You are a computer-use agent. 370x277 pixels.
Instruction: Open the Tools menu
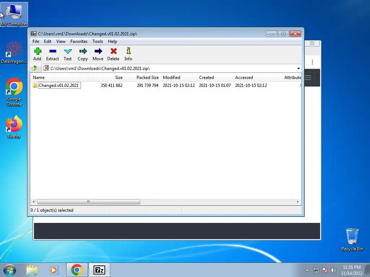click(98, 41)
